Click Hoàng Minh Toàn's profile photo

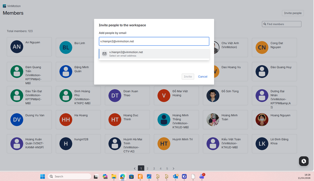pos(213,120)
